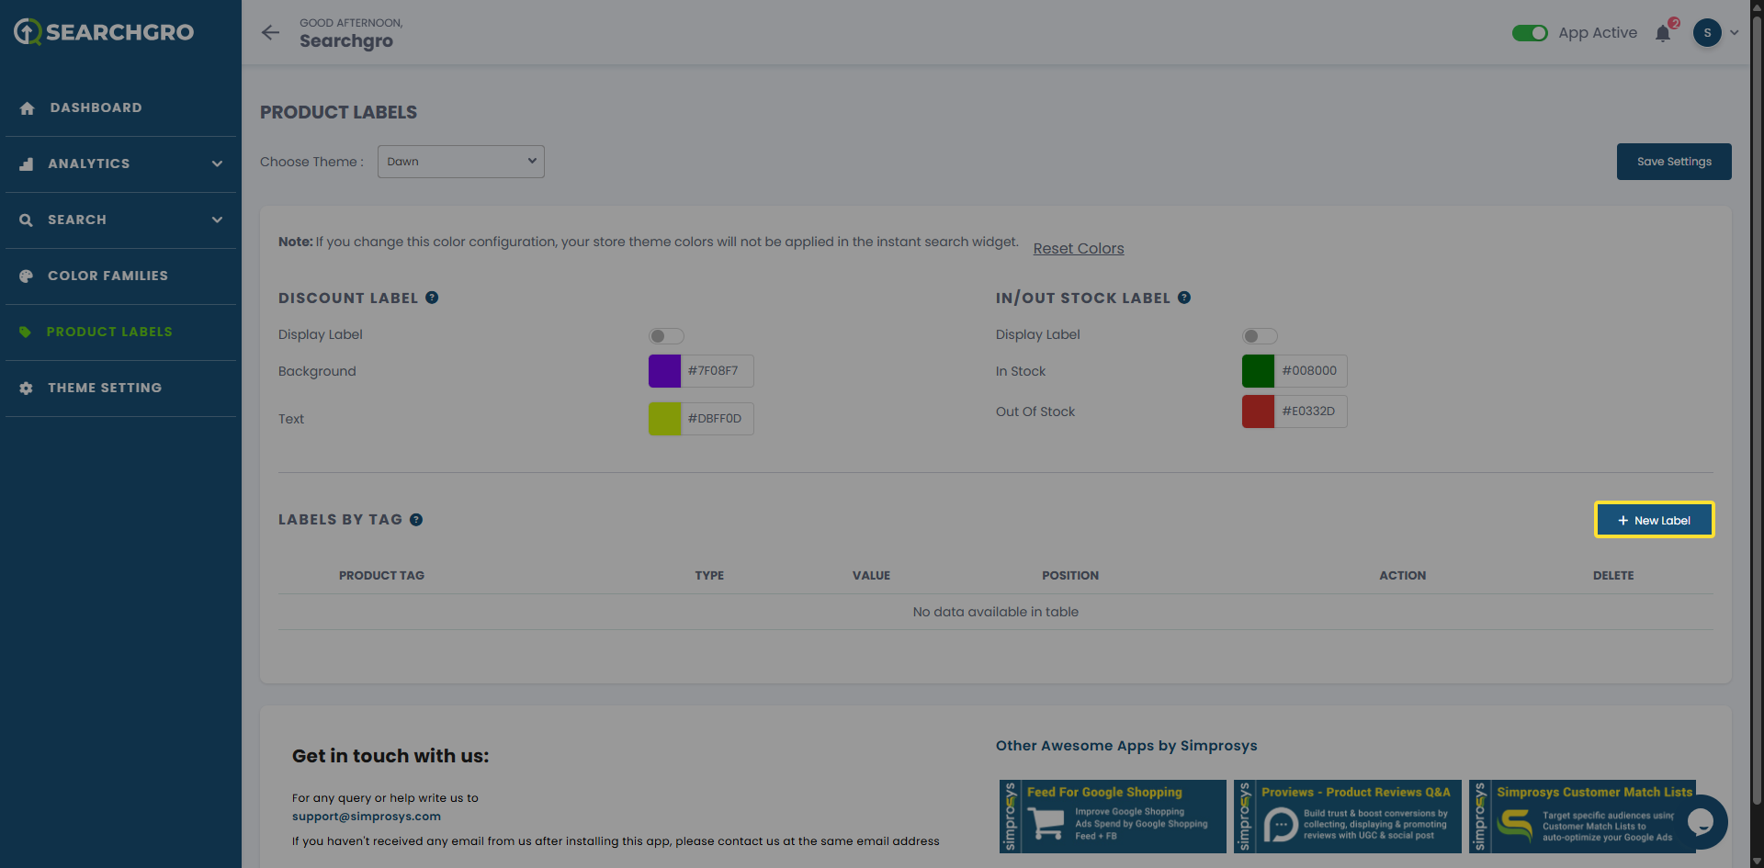Open Theme Setting from the sidebar
The image size is (1764, 868).
tap(105, 388)
